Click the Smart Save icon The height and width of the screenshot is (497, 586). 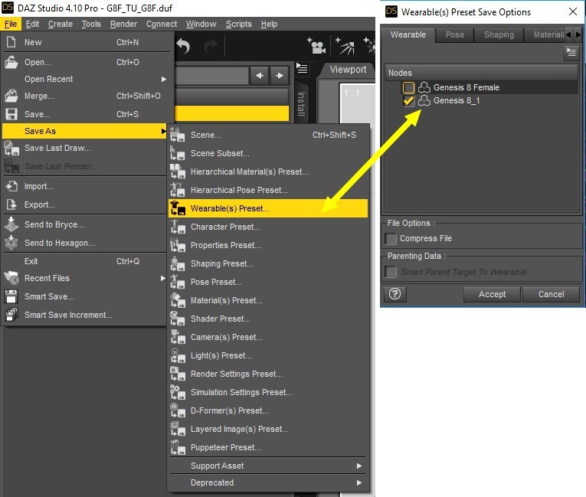click(11, 296)
